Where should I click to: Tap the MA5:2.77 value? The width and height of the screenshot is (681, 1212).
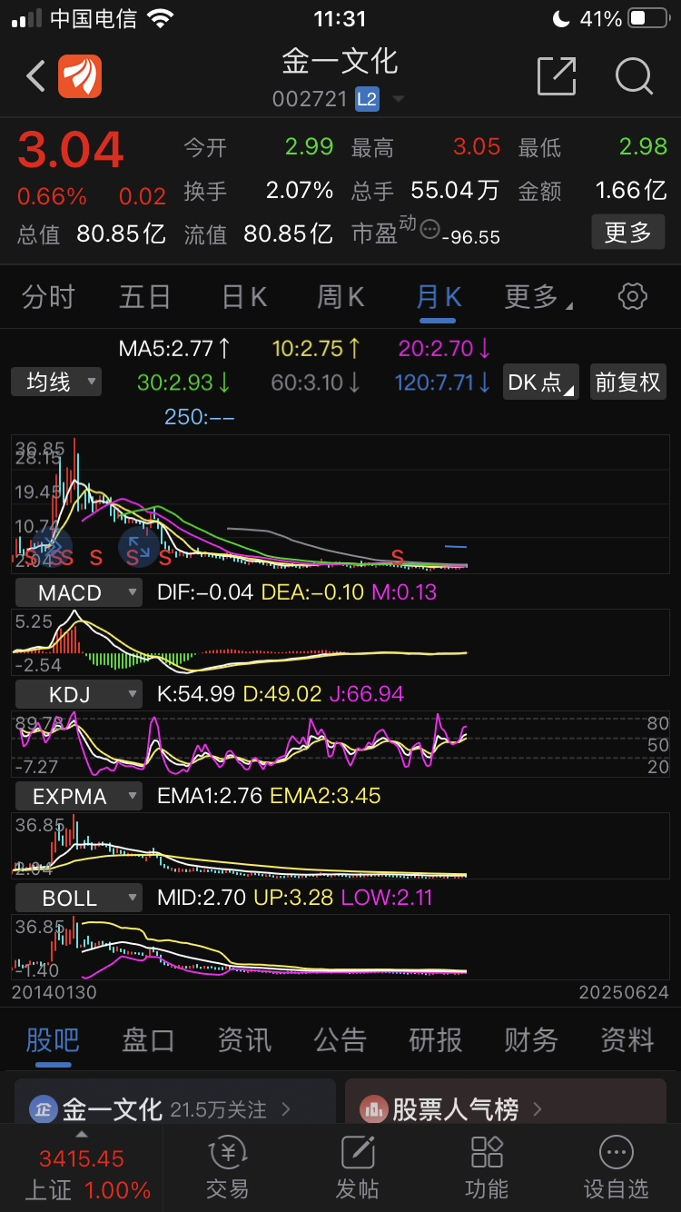click(x=175, y=348)
